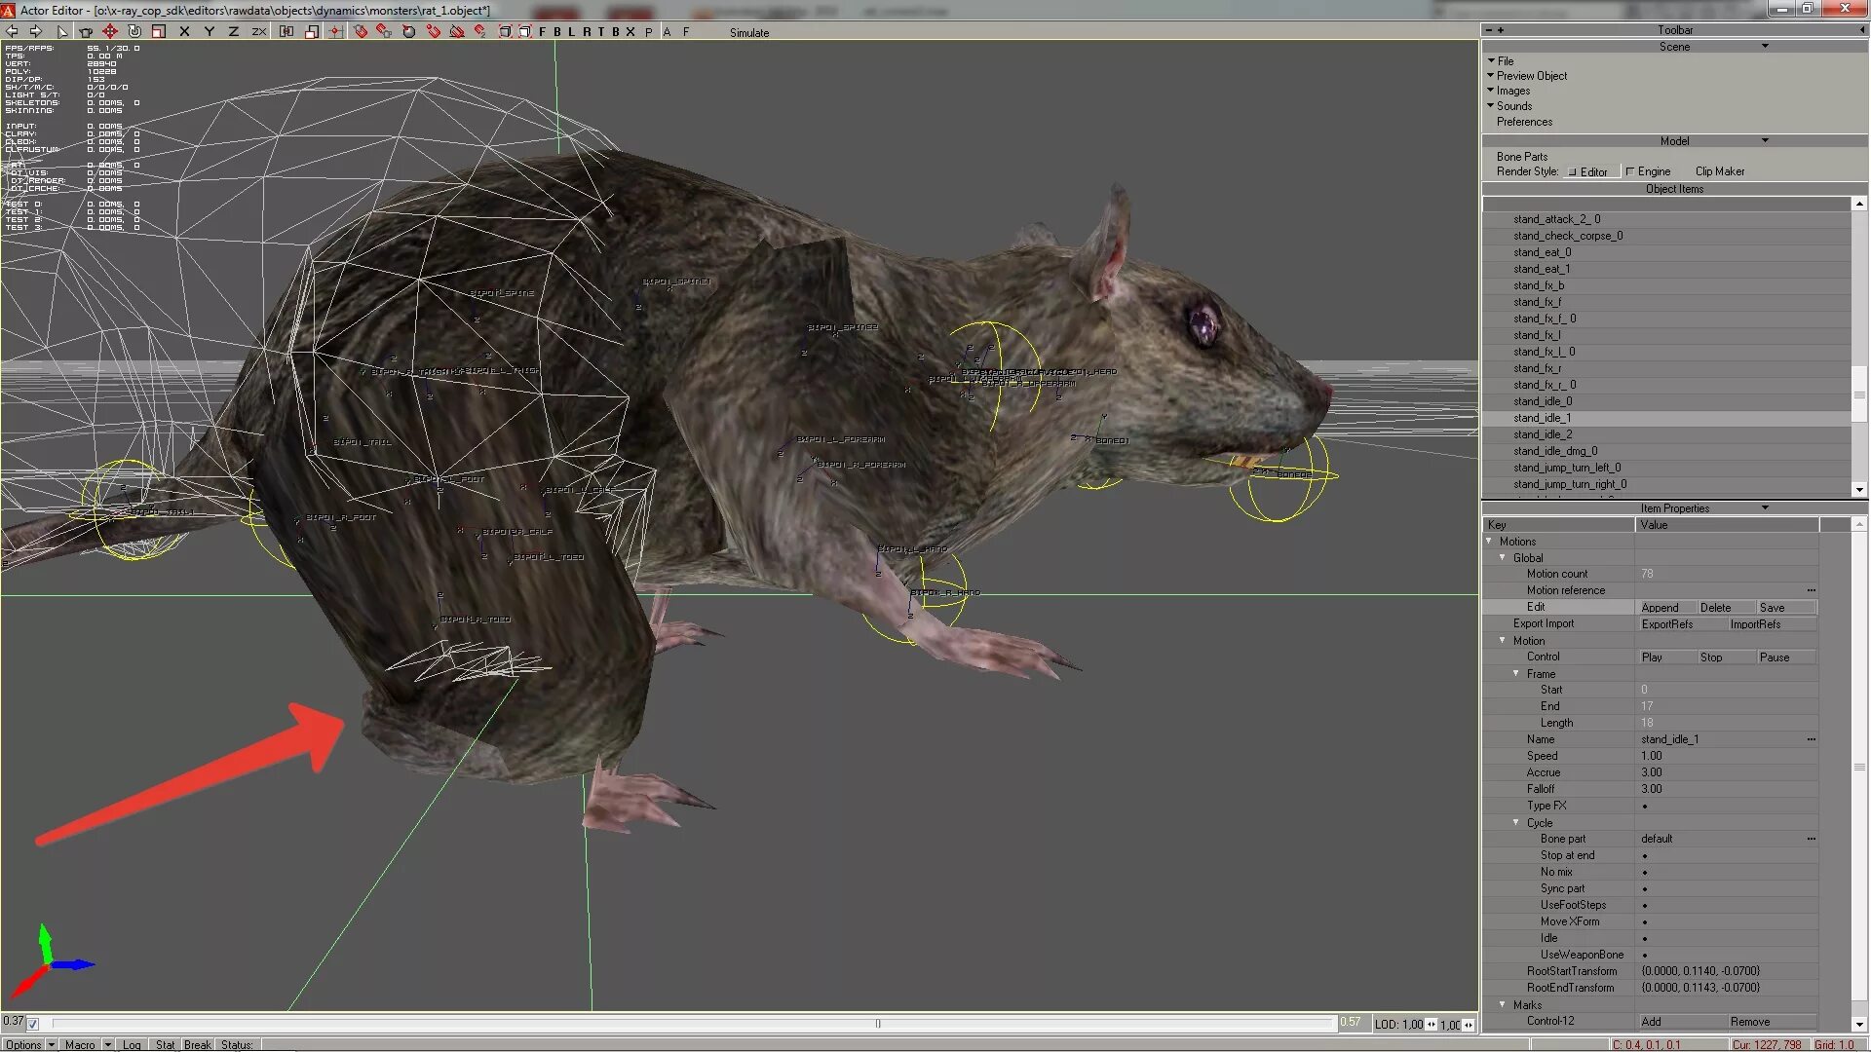This screenshot has height=1052, width=1871.
Task: Select the Scale tool icon
Action: [159, 31]
